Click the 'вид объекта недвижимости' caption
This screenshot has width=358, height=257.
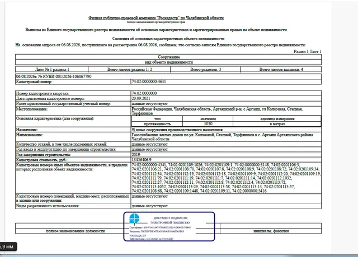(169, 62)
